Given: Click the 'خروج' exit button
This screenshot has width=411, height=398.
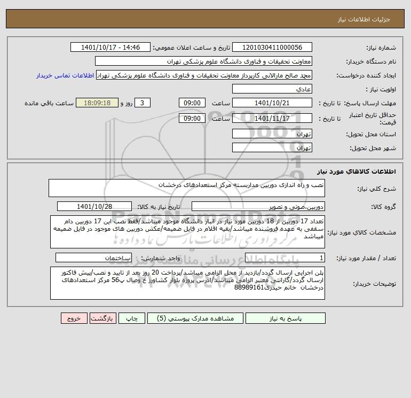Looking at the screenshot, I should pos(74,318).
